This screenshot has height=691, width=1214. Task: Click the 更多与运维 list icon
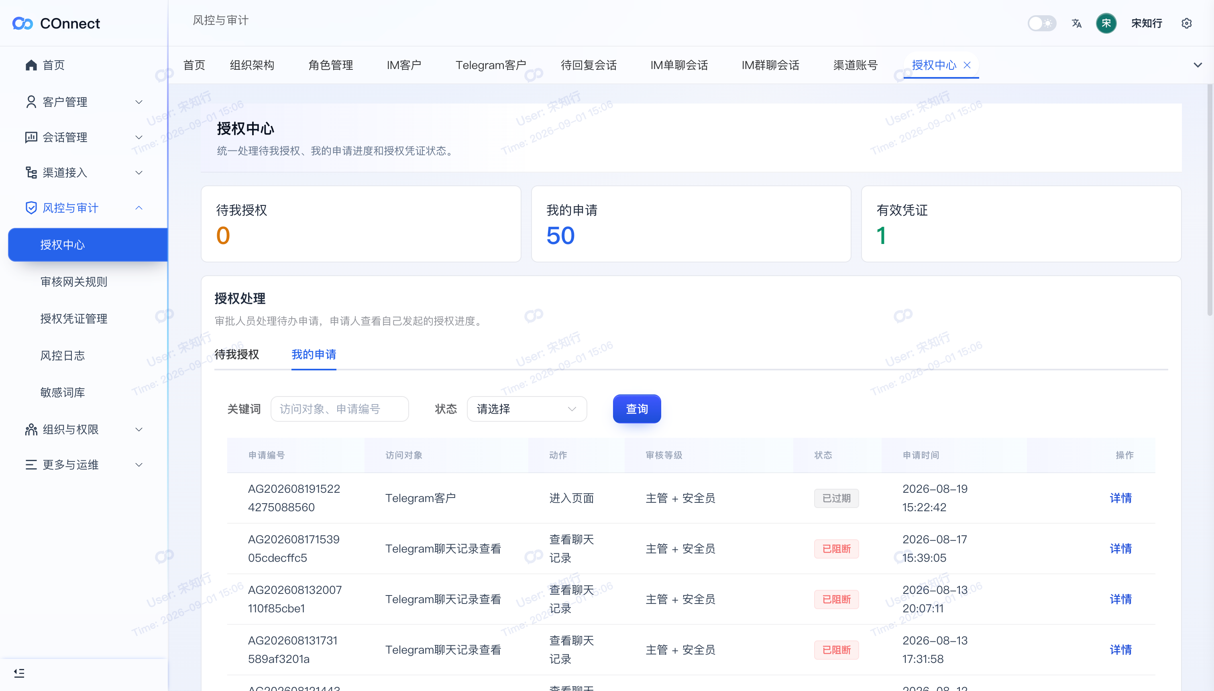click(31, 465)
